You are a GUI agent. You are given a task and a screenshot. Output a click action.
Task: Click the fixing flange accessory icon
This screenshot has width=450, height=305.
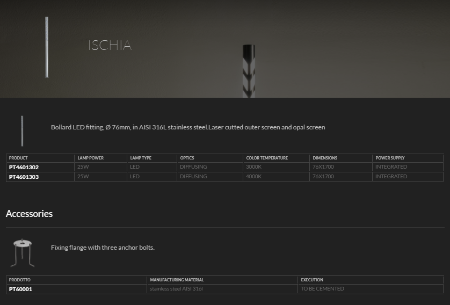(22, 253)
